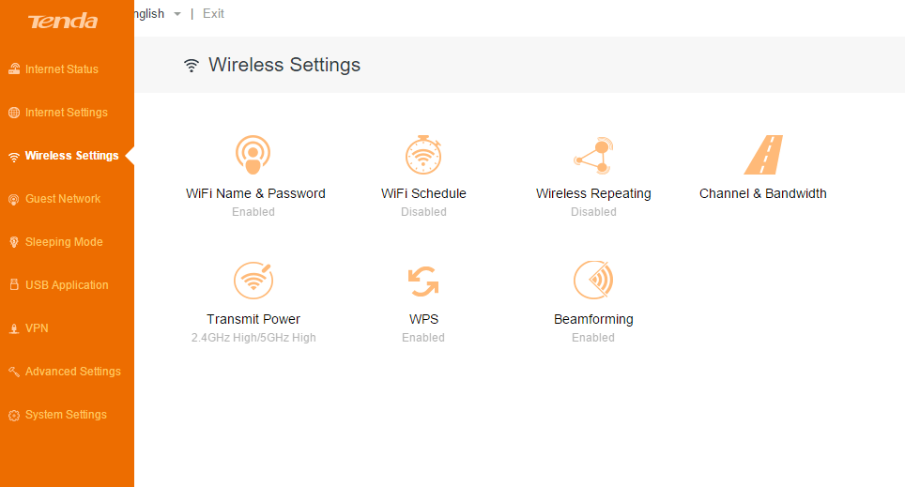Viewport: 905px width, 487px height.
Task: Click the Beamforming icon
Action: pyautogui.click(x=593, y=280)
